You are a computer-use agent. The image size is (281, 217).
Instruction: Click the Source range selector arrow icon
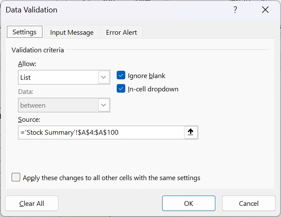tap(190, 133)
